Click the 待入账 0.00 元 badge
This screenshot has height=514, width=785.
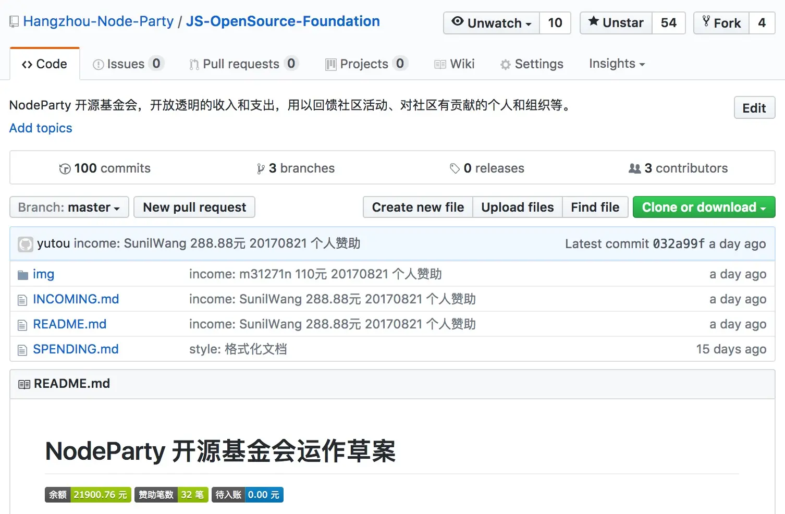coord(248,495)
